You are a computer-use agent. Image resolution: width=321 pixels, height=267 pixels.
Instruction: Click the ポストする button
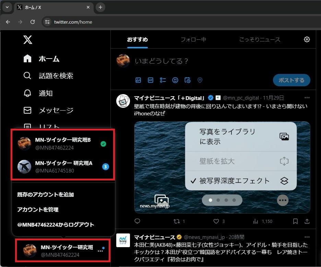point(292,80)
